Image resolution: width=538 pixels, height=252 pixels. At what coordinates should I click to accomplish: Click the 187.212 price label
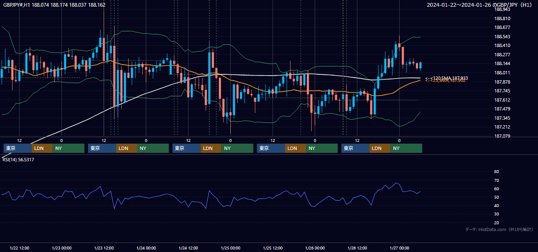502,127
